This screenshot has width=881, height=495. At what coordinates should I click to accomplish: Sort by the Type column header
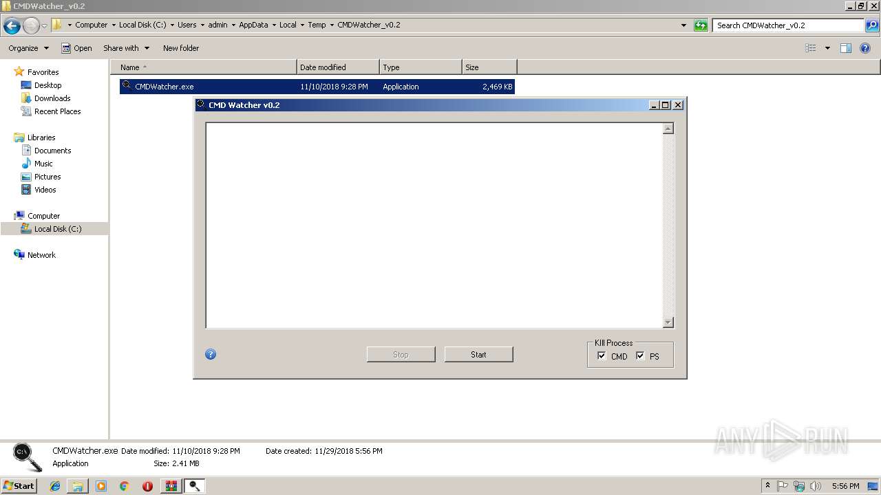pyautogui.click(x=421, y=67)
